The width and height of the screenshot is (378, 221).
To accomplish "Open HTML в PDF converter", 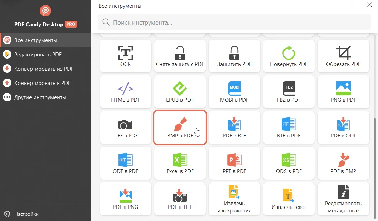I will click(125, 92).
